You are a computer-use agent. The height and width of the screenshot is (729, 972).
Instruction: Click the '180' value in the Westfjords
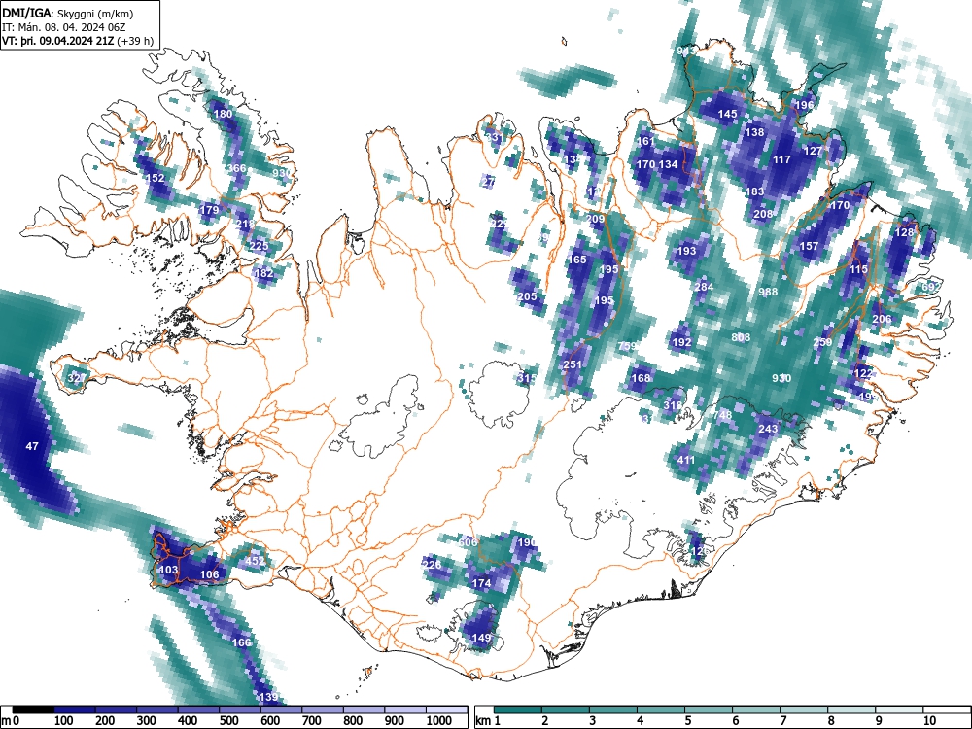coord(224,114)
